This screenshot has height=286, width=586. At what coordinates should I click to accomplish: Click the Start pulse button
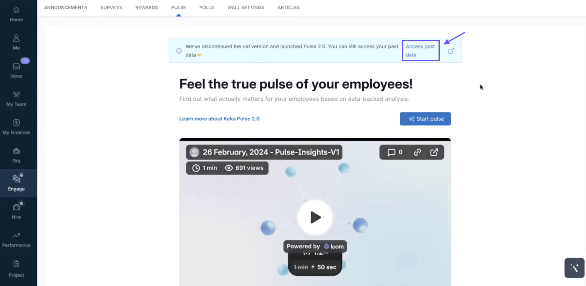(x=425, y=119)
